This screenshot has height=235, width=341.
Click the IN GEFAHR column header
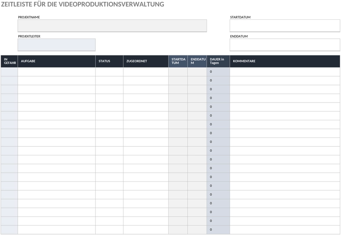coord(9,61)
